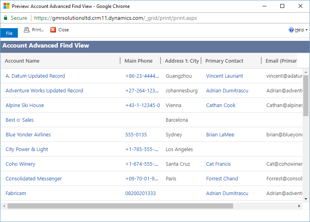Click phone number +09-70-01-9...
The height and width of the screenshot is (222, 310).
pos(142,178)
